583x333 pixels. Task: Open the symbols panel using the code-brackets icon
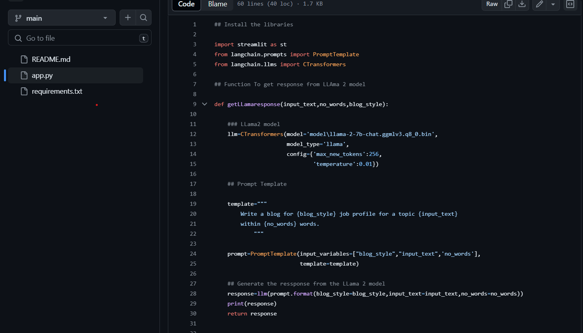click(570, 4)
